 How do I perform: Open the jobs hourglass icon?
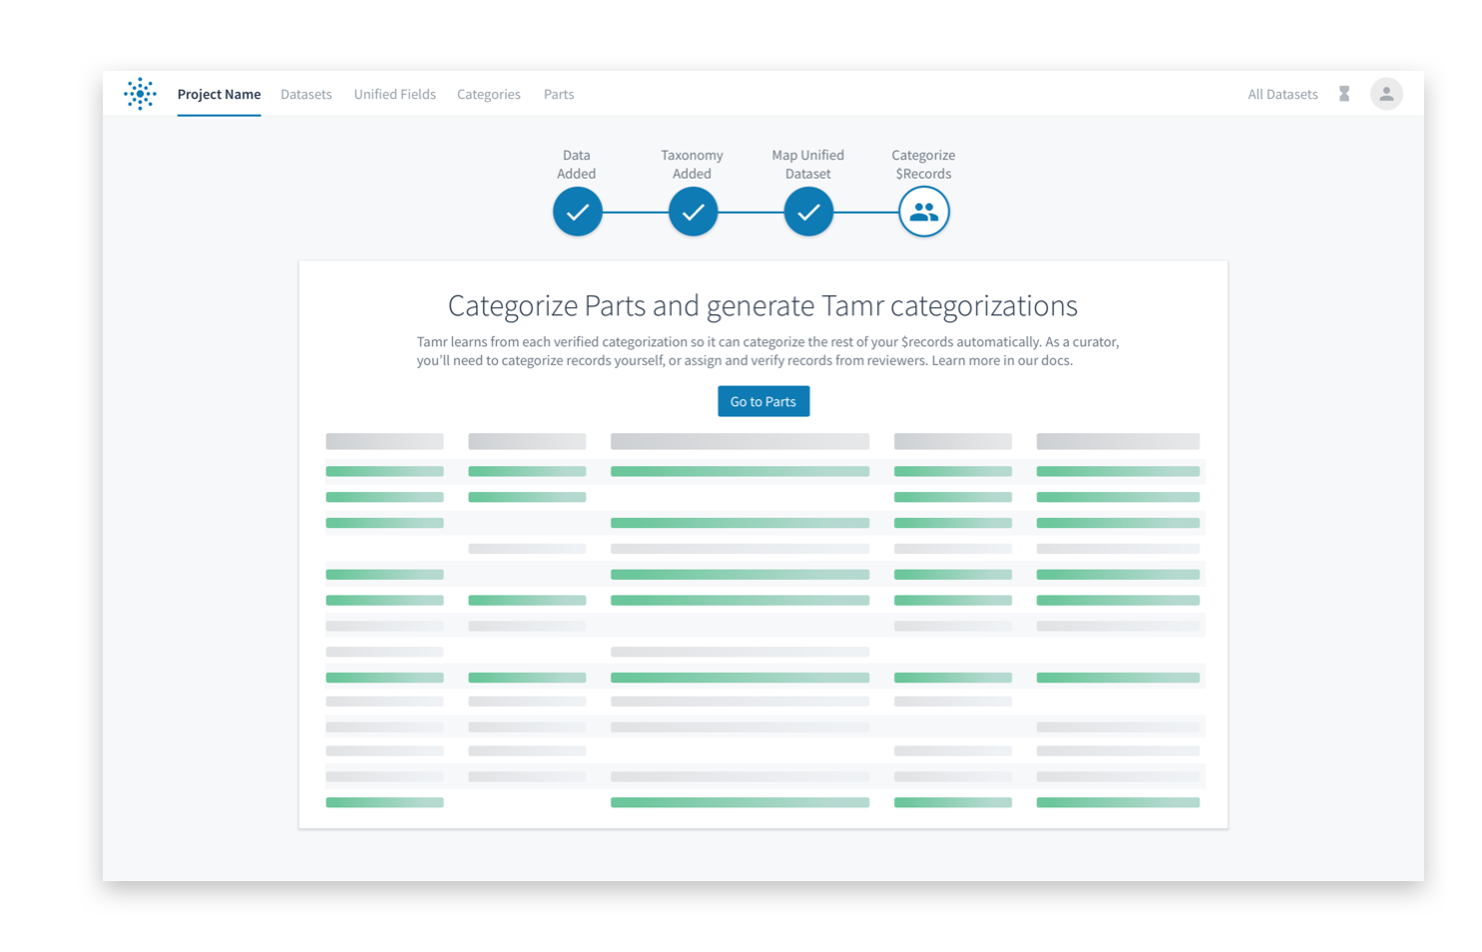tap(1344, 94)
